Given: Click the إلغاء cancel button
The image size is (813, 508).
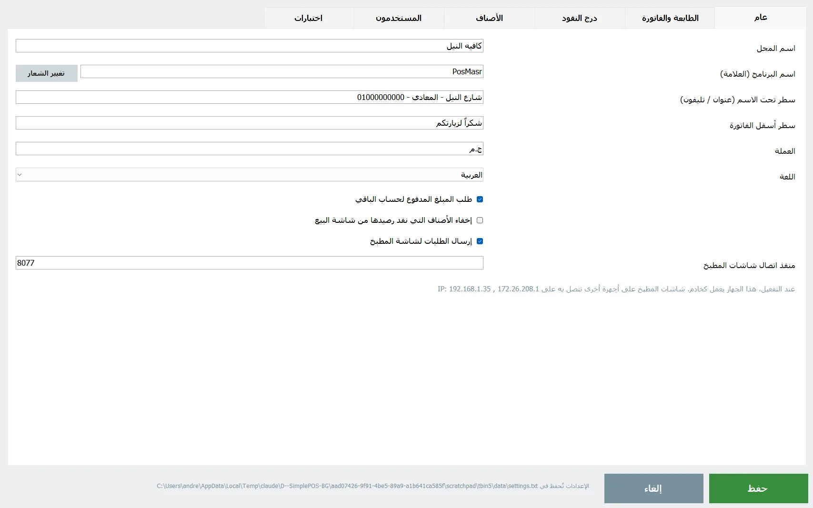Looking at the screenshot, I should [653, 488].
